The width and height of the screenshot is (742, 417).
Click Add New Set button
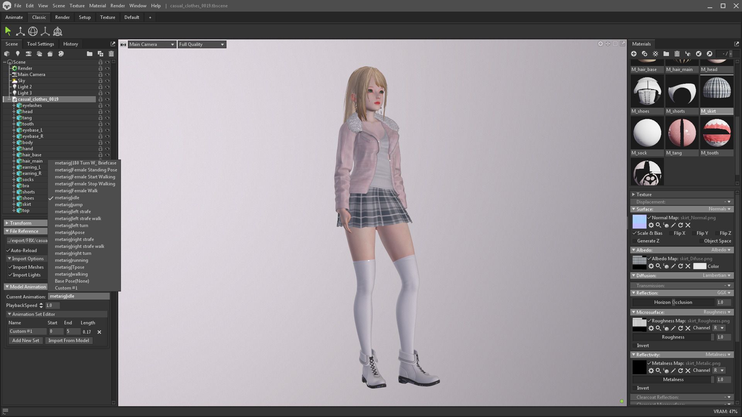[x=26, y=341]
